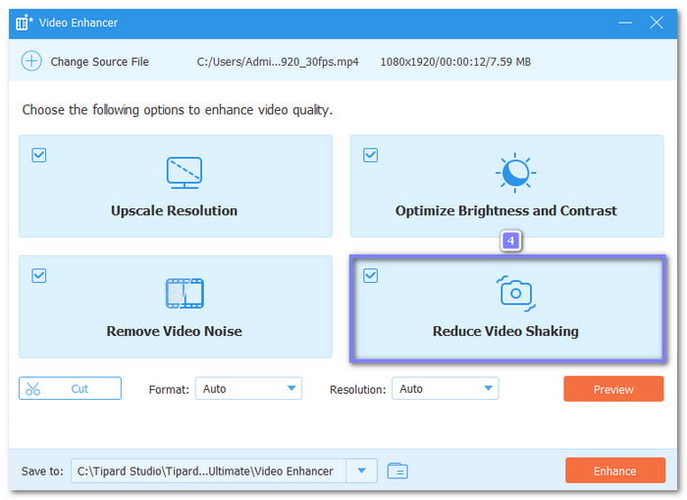Open the Format dropdown
Image resolution: width=687 pixels, height=500 pixels.
[249, 388]
